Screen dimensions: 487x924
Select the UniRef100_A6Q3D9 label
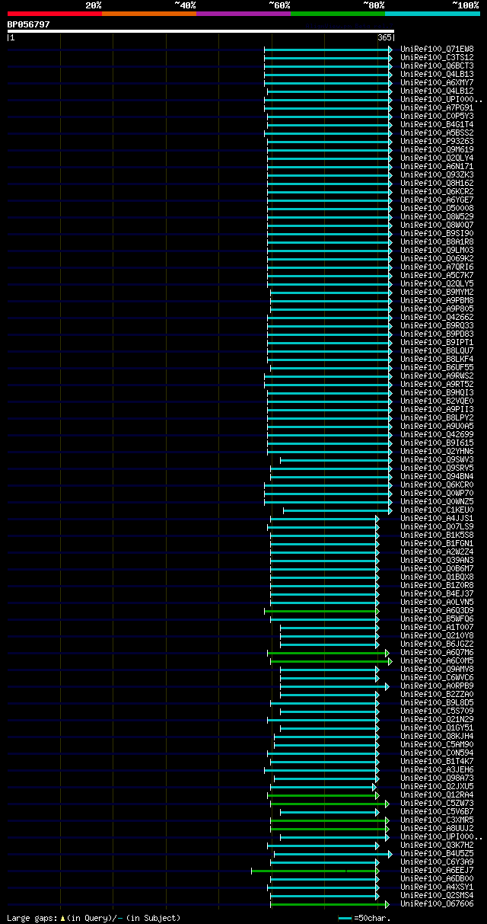coord(437,610)
